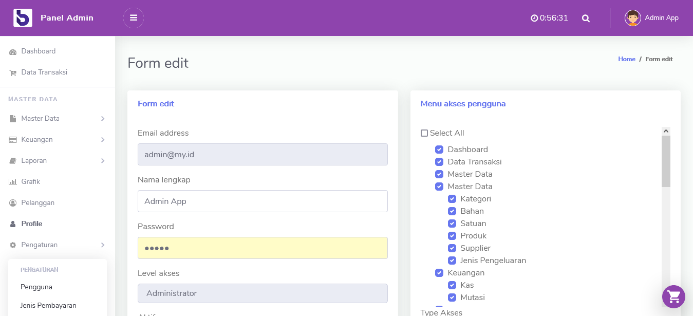The height and width of the screenshot is (316, 693).
Task: Expand the Keuangan sidebar menu
Action: click(x=58, y=140)
